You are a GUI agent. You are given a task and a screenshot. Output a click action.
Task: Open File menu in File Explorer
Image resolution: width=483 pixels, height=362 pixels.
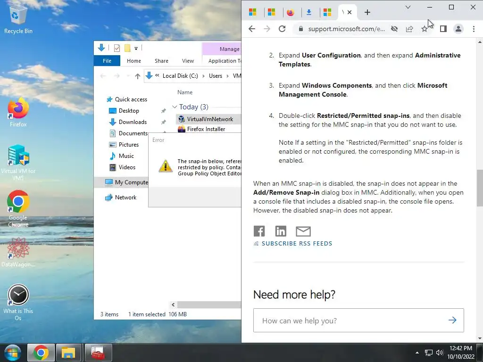tap(107, 61)
